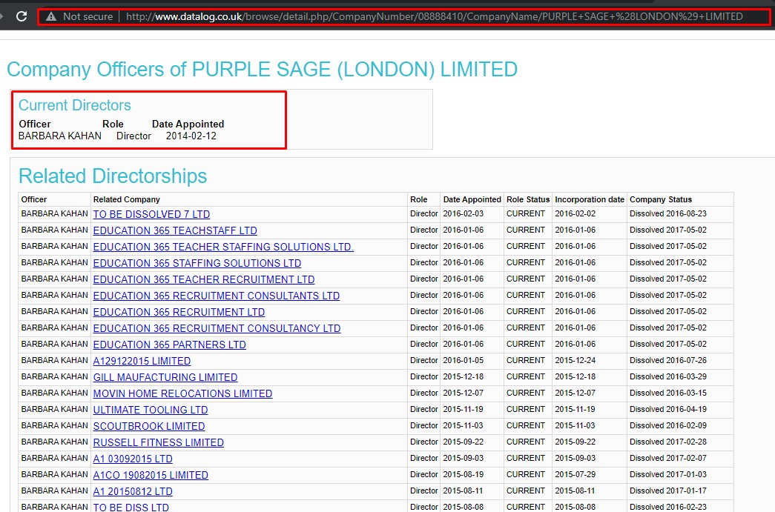Image resolution: width=775 pixels, height=512 pixels.
Task: Open A1 03092015 LTD link
Action: point(133,459)
